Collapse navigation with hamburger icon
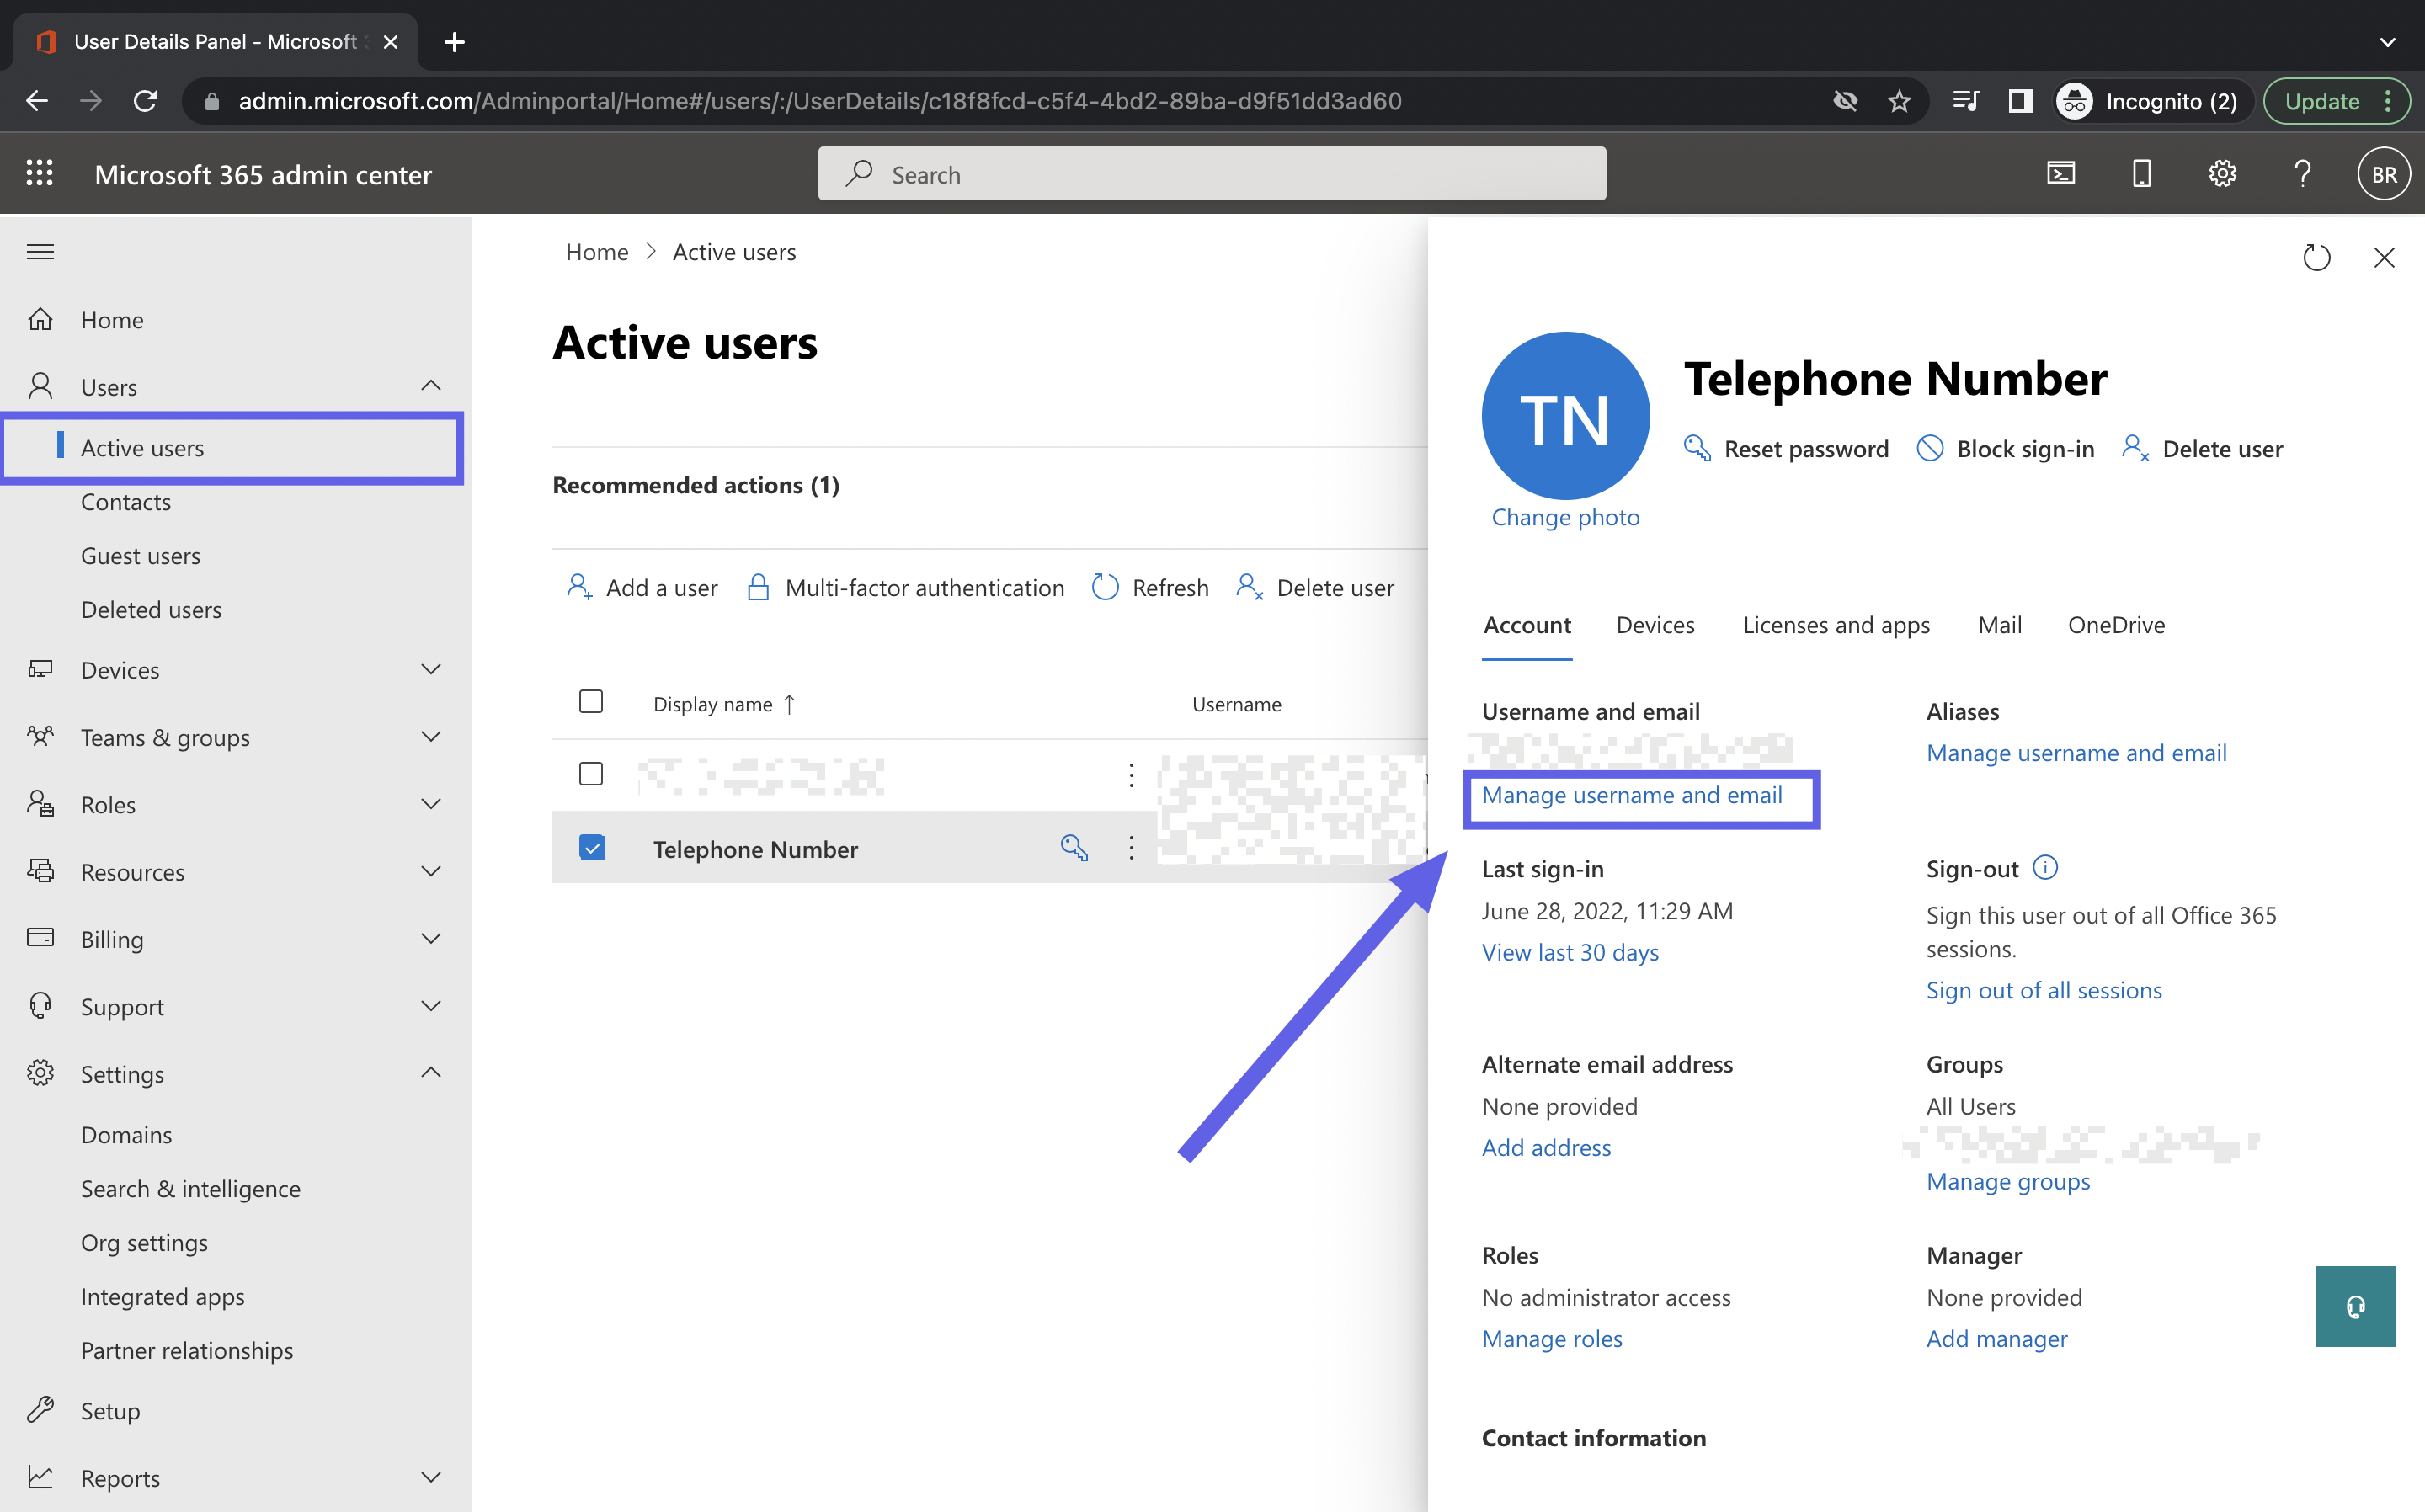 (x=40, y=252)
